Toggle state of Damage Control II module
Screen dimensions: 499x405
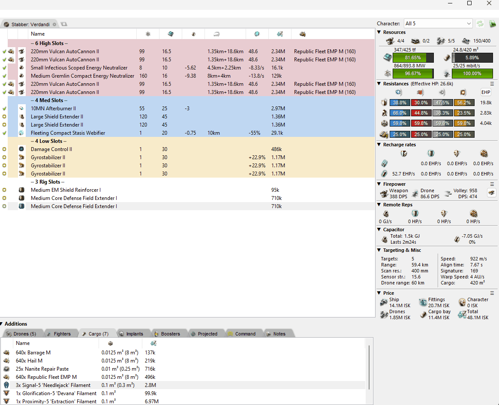tap(4, 149)
